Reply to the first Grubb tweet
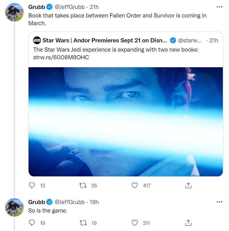Image resolution: width=229 pixels, height=231 pixels. 32,185
